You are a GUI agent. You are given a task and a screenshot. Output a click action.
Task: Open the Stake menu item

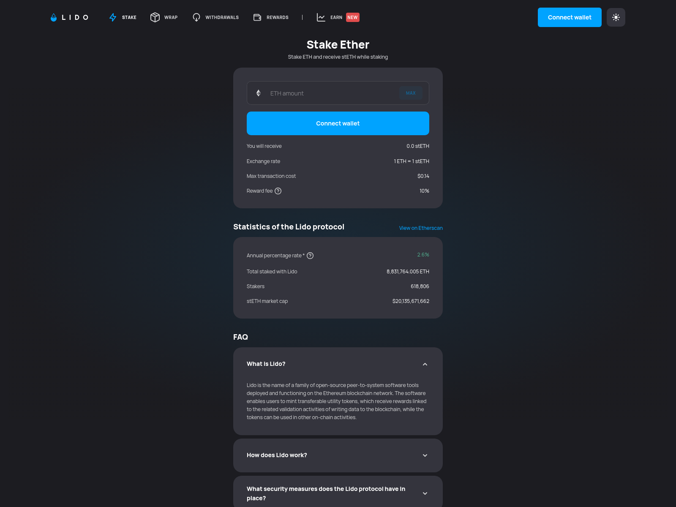[123, 17]
